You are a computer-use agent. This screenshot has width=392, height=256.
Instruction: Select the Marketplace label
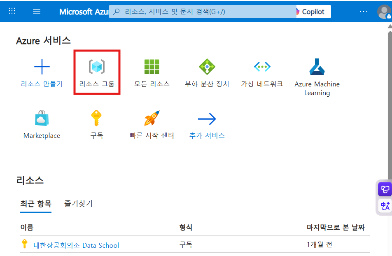coord(42,135)
